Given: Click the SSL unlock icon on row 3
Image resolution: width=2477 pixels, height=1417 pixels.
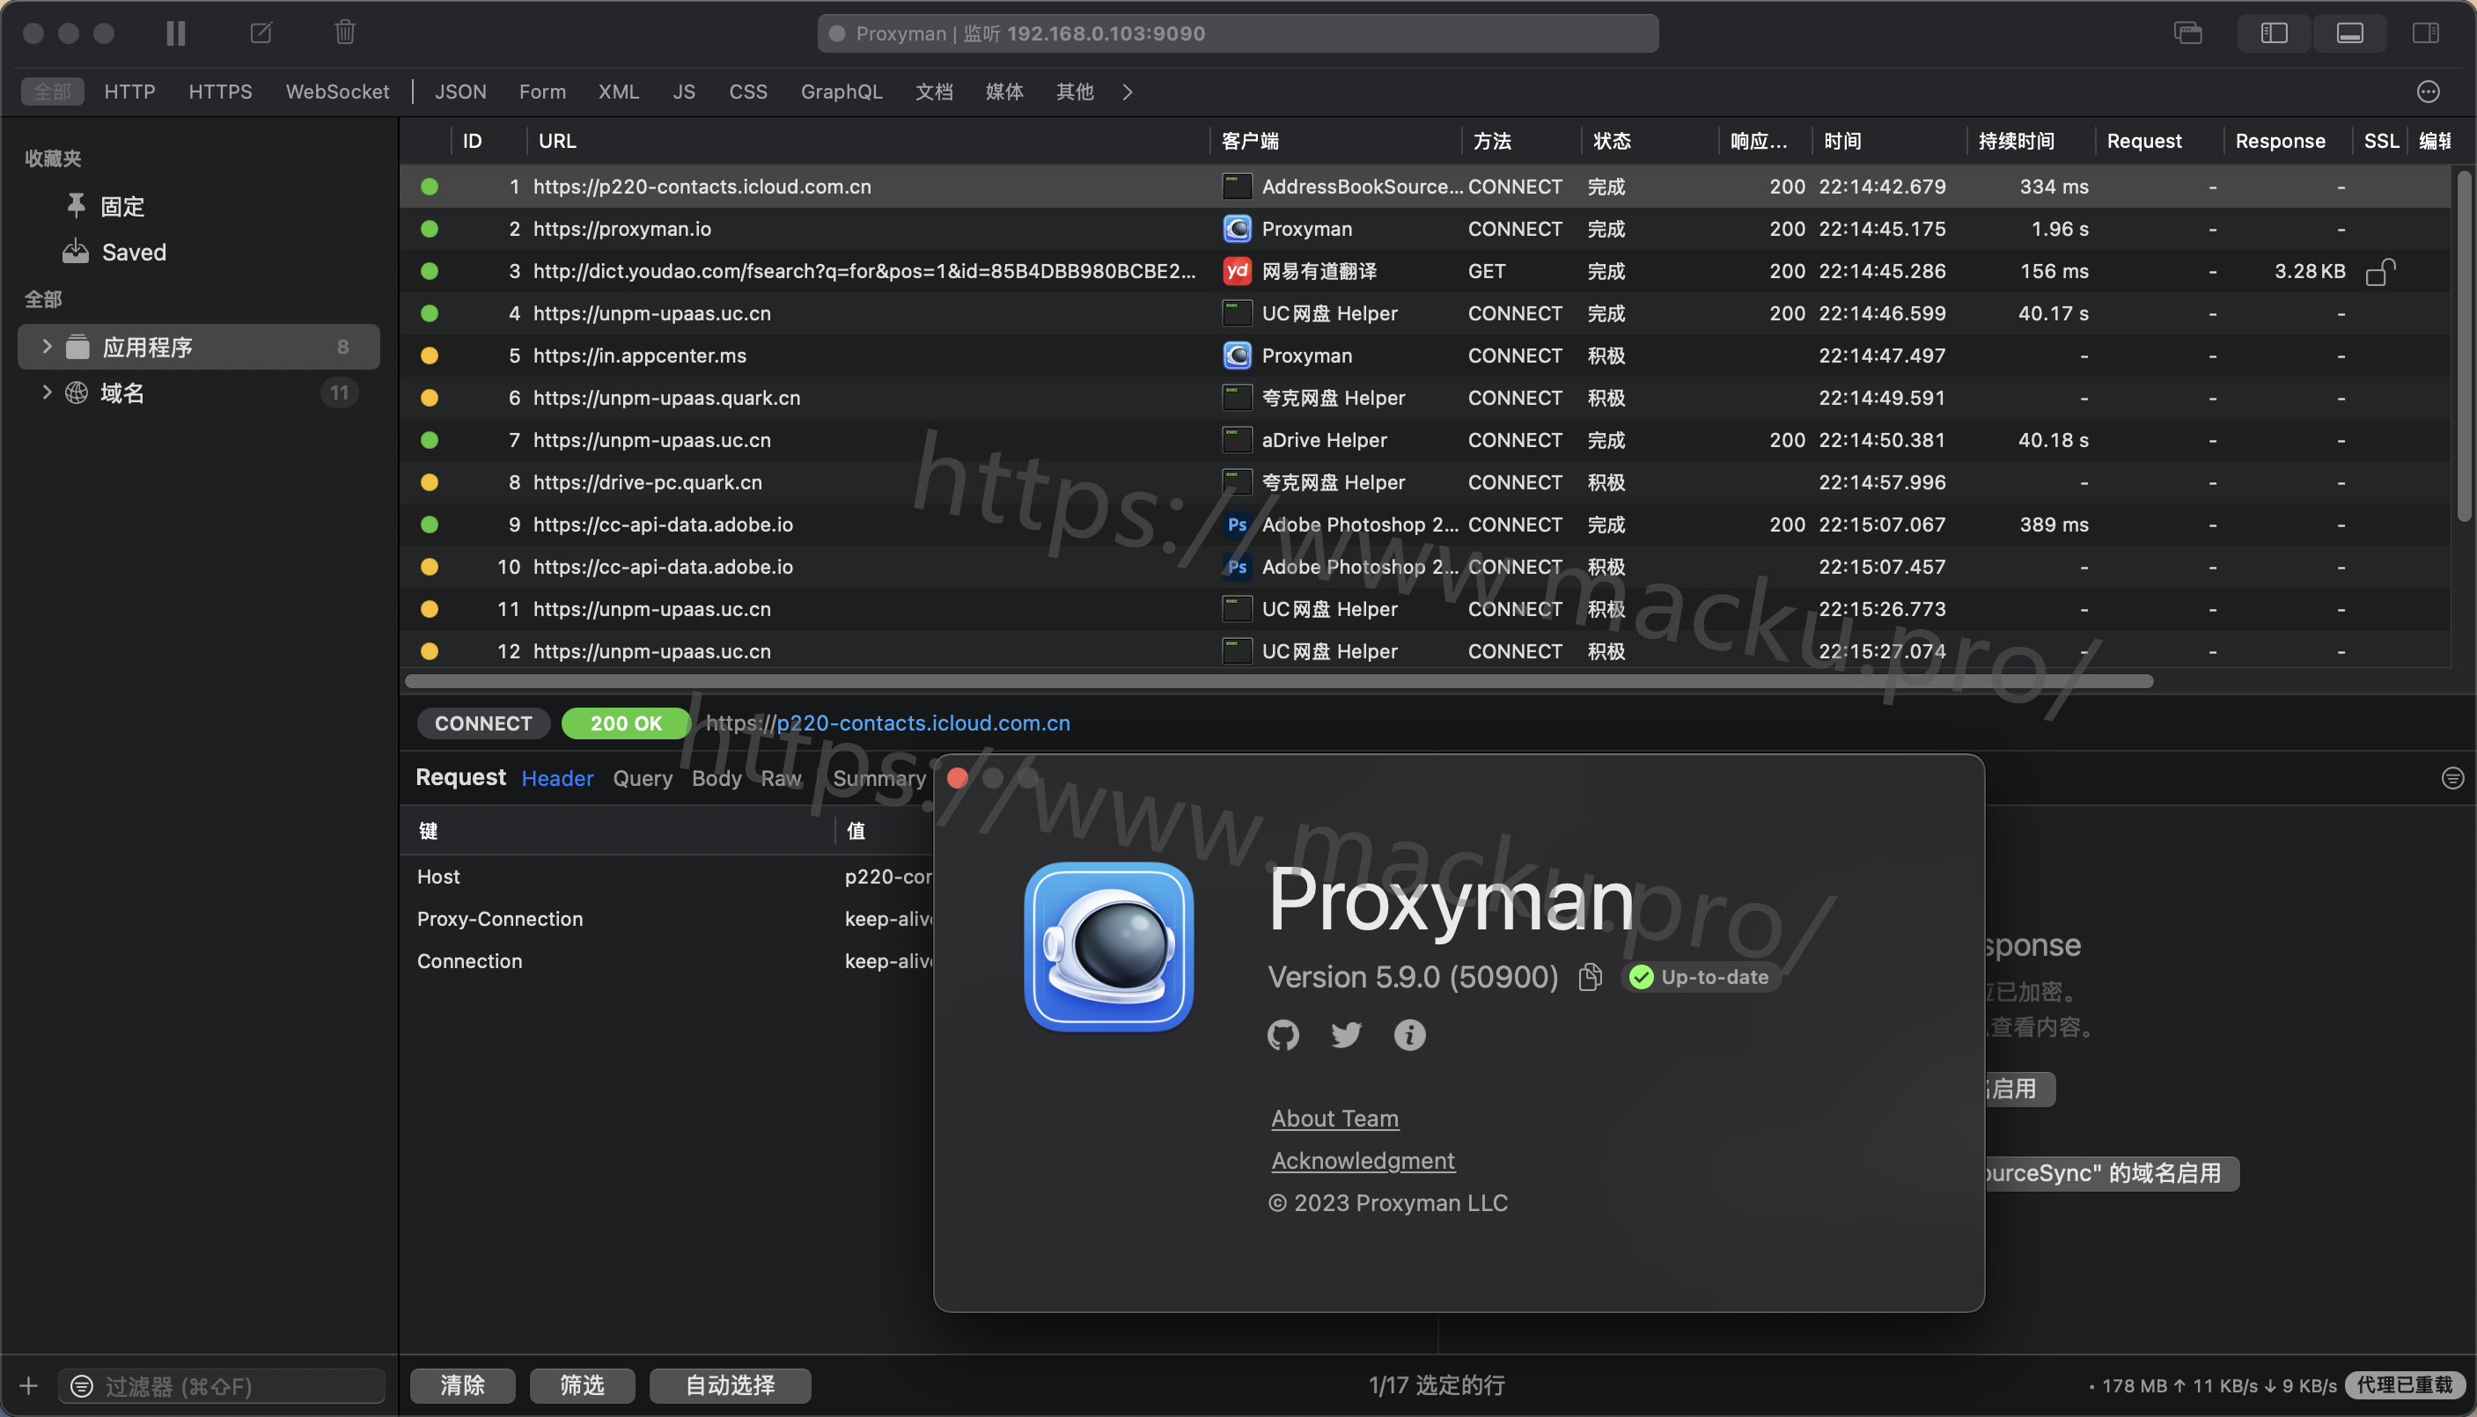Looking at the screenshot, I should point(2379,272).
